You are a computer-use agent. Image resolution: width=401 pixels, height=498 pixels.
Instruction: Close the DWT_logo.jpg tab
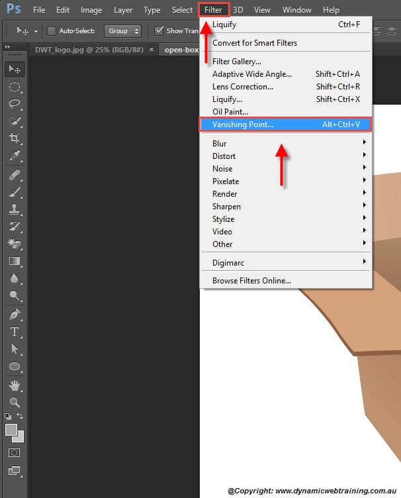pyautogui.click(x=152, y=50)
